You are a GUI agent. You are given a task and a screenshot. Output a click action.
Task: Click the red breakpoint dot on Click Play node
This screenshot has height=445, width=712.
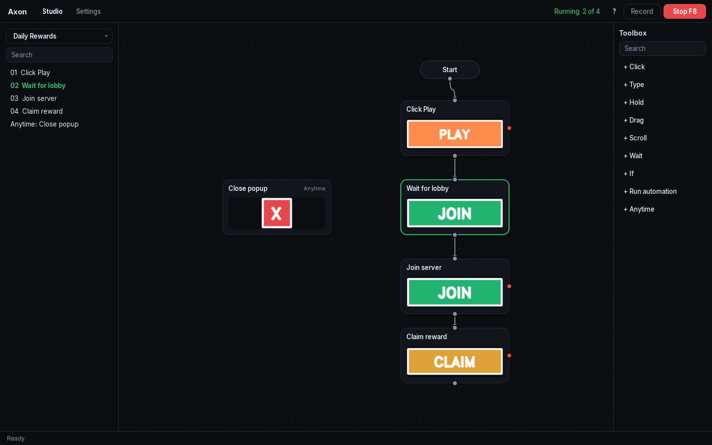509,128
